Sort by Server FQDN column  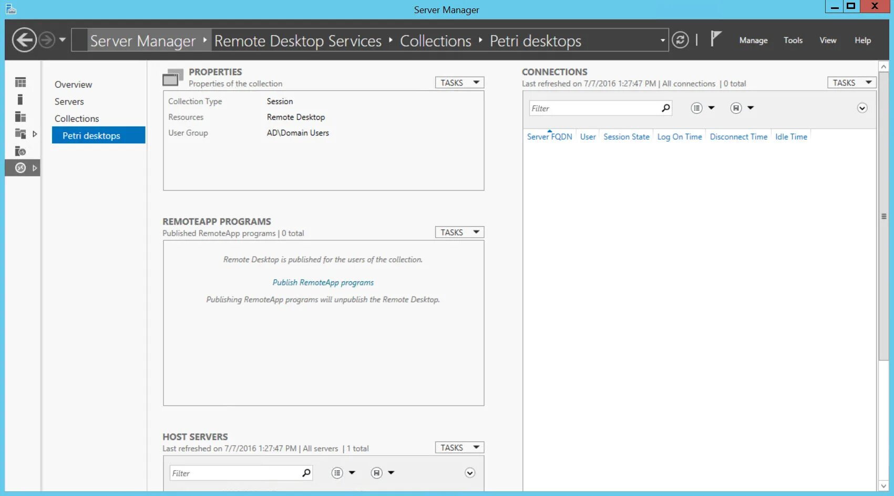coord(549,136)
